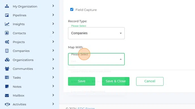Click the Pipelines board icon

point(7,15)
